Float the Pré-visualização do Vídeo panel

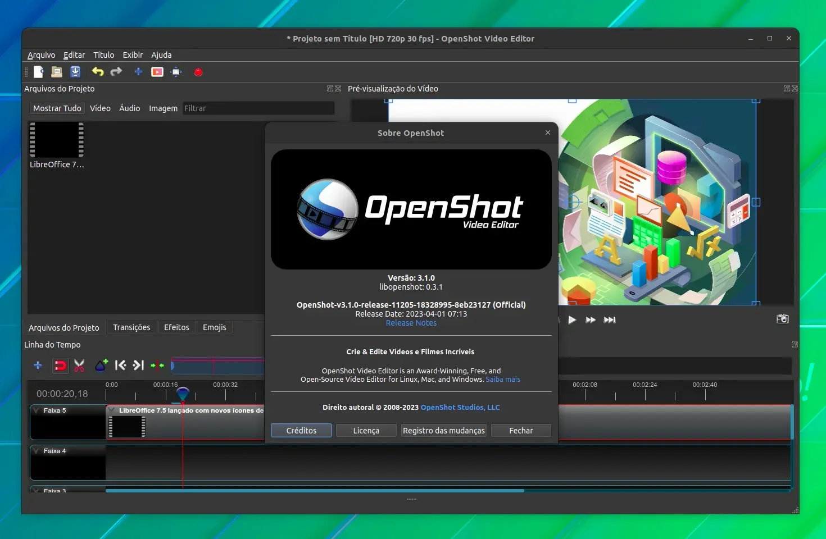pos(787,89)
